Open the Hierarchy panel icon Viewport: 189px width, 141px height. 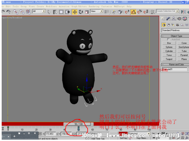[x=174, y=19]
